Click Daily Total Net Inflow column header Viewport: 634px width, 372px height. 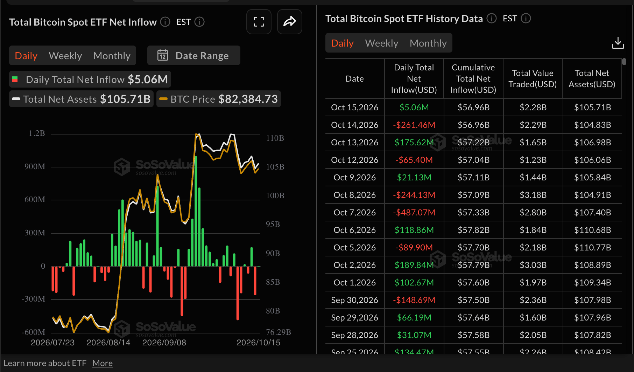click(414, 78)
